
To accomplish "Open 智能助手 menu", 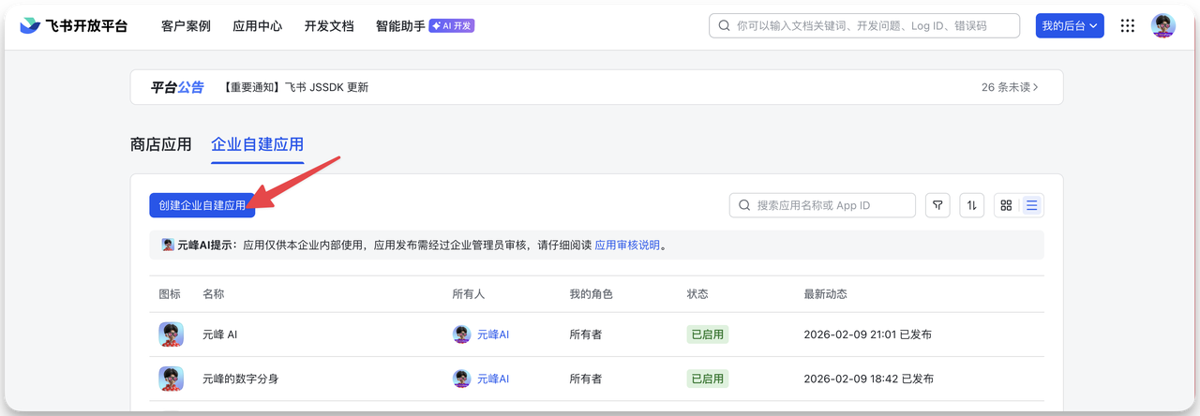I will point(400,26).
